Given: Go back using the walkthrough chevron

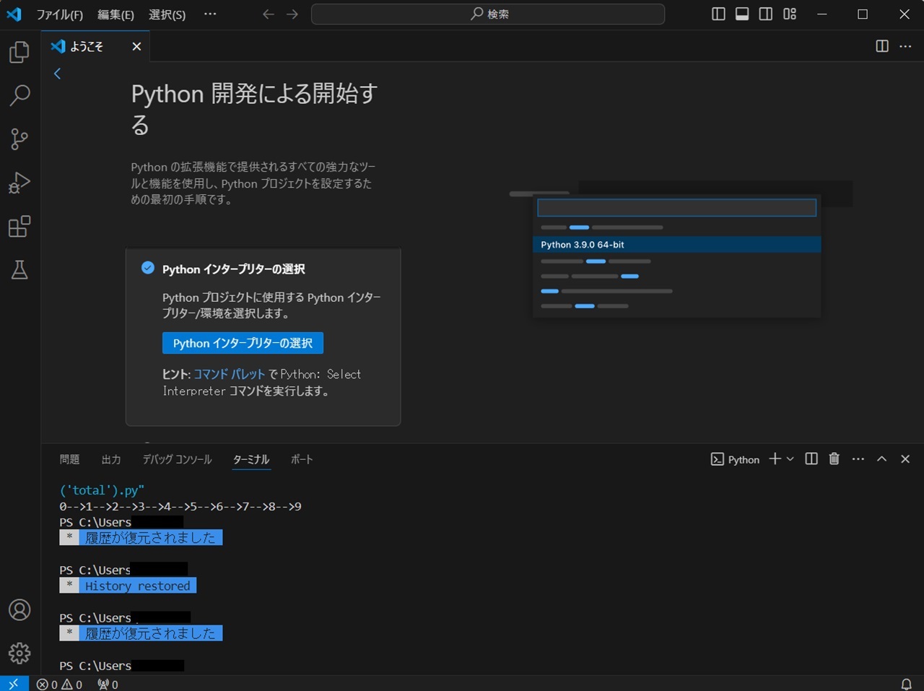Looking at the screenshot, I should pyautogui.click(x=57, y=74).
